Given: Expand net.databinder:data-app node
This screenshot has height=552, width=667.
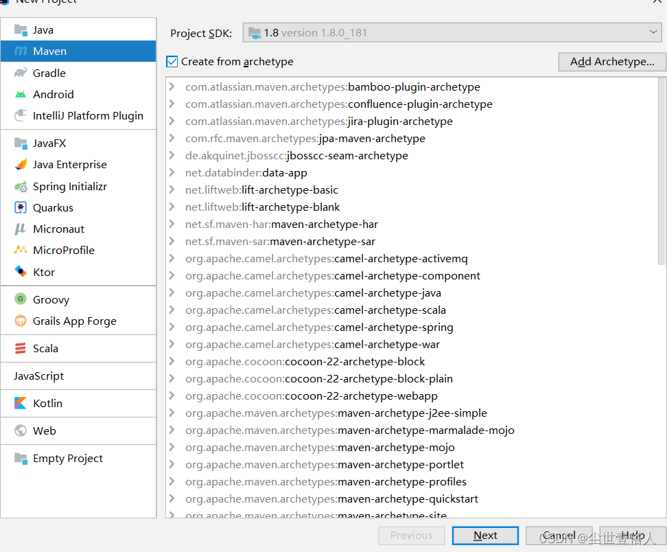Looking at the screenshot, I should tap(172, 172).
